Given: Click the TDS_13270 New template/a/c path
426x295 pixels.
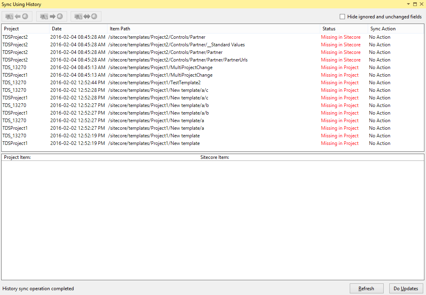Looking at the screenshot, I should tap(158, 90).
